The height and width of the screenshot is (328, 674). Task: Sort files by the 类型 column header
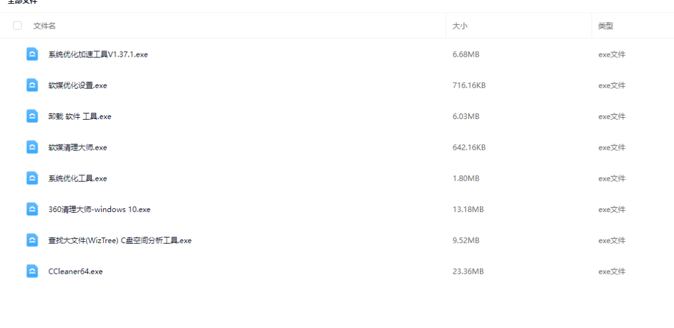pos(605,26)
